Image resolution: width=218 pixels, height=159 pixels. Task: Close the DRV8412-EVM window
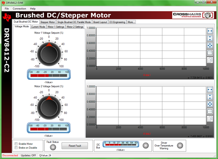[212, 2]
